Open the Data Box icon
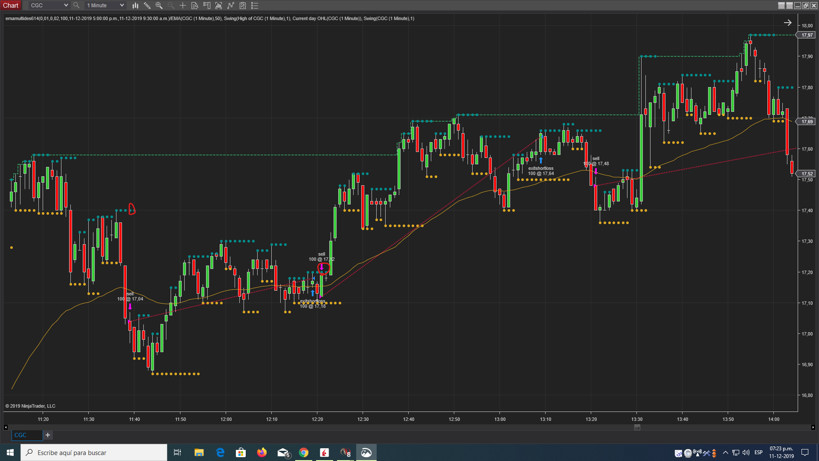This screenshot has width=819, height=461. pyautogui.click(x=195, y=6)
